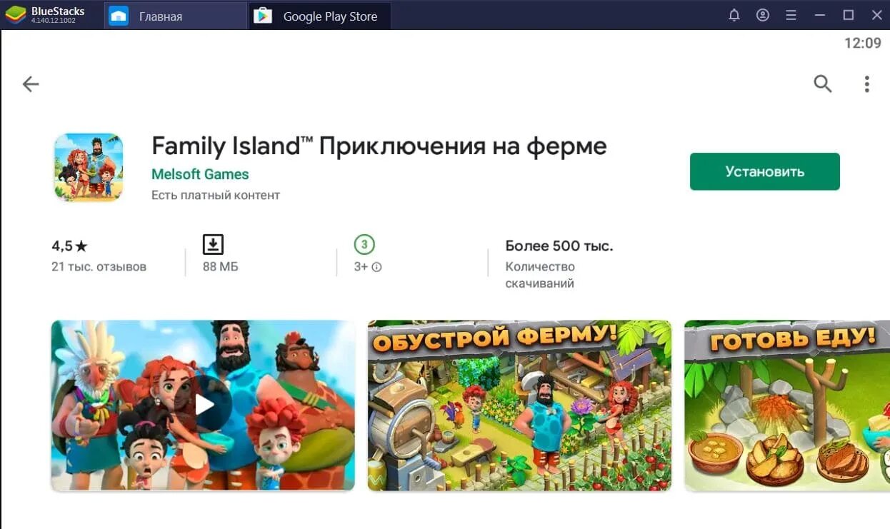Click the BlueStacks logo icon
Screen dimensions: 890x529
15,15
